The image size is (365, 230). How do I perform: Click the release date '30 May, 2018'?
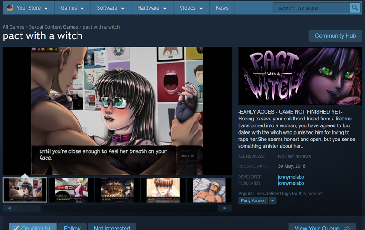pos(292,166)
